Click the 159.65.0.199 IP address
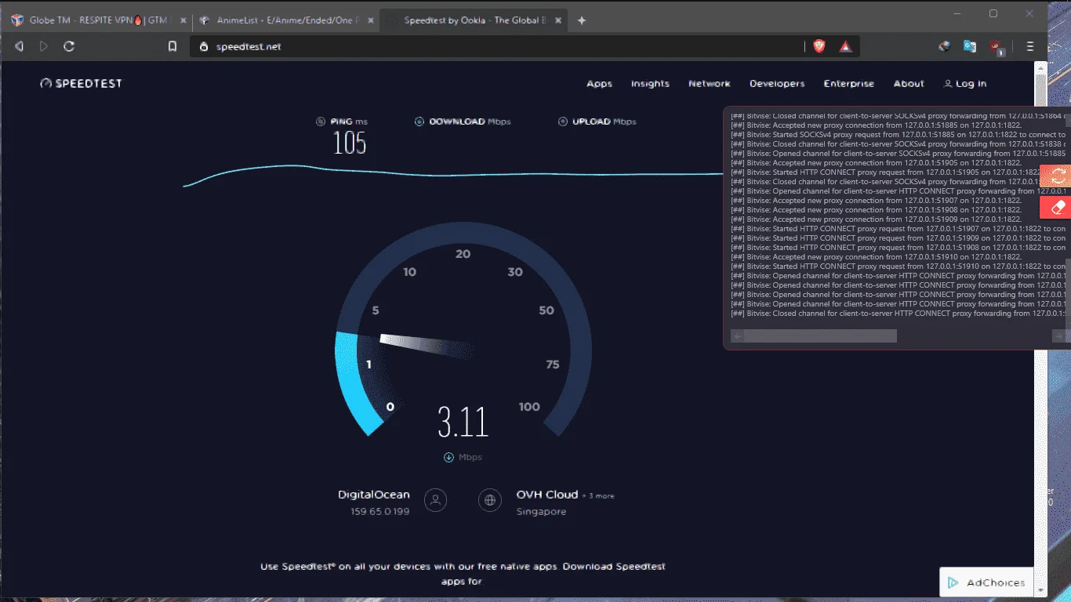The width and height of the screenshot is (1071, 602). 380,512
